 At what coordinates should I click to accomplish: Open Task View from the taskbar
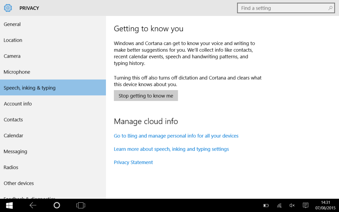coord(80,205)
